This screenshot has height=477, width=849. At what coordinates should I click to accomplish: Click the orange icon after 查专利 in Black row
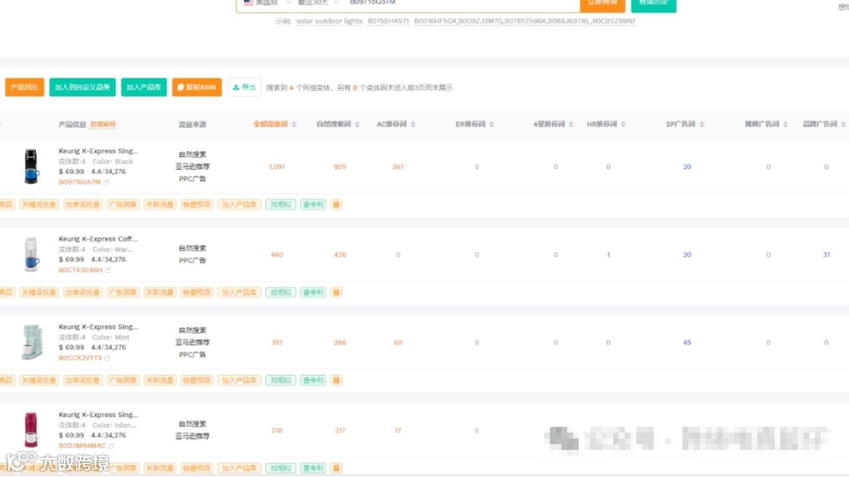coord(337,205)
